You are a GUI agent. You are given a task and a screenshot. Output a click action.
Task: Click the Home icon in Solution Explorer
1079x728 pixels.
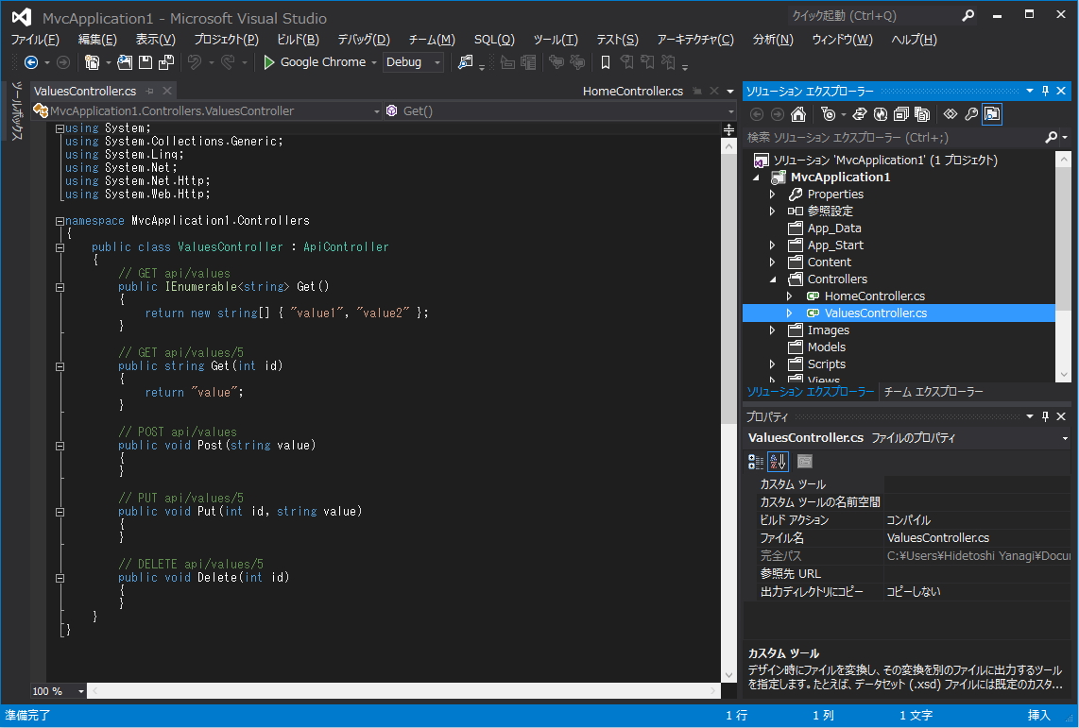coord(798,114)
